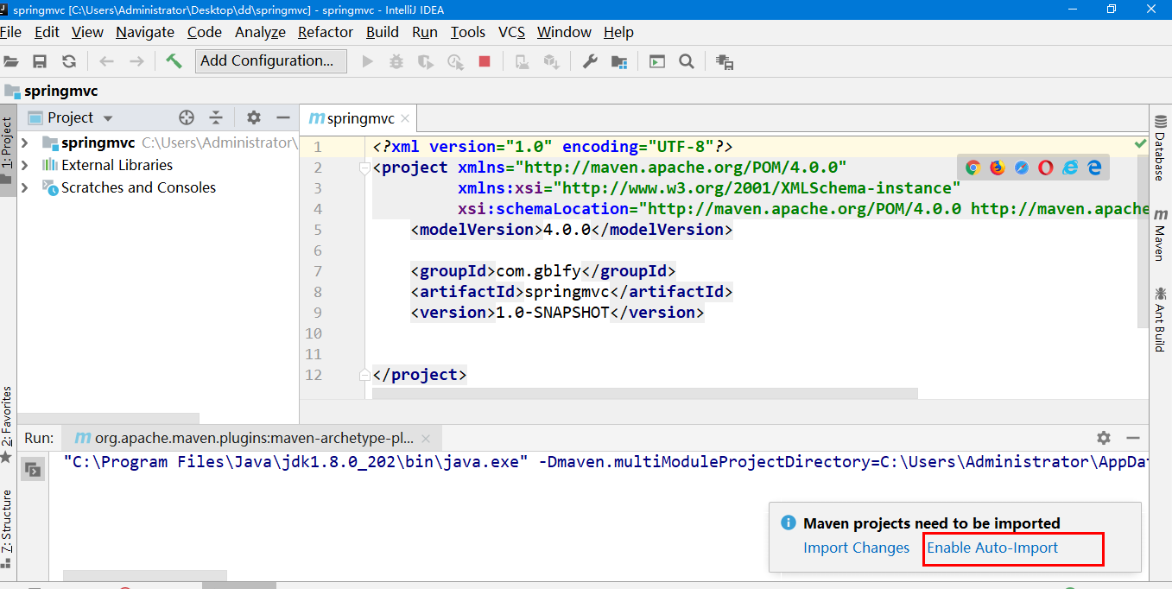Open the Refactor menu
Image resolution: width=1172 pixels, height=589 pixels.
coord(326,32)
